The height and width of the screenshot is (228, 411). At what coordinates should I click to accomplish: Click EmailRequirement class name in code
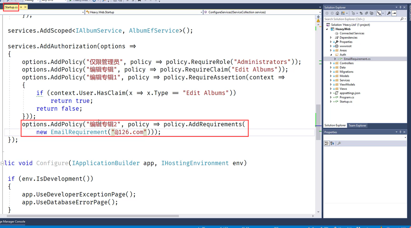(x=79, y=132)
